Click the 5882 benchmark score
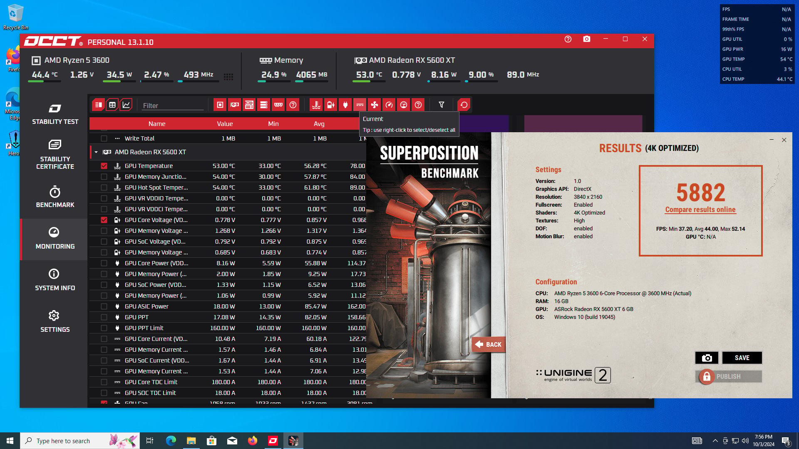 [701, 192]
